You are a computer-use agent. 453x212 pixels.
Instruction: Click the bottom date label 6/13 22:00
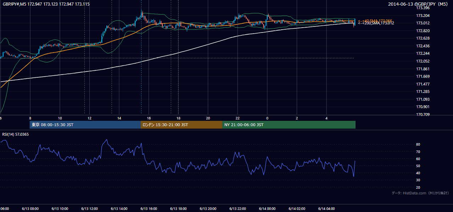237,208
